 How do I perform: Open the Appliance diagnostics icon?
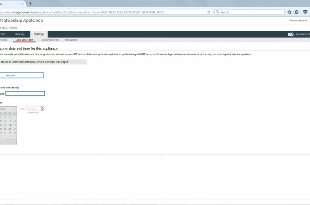coord(291,34)
